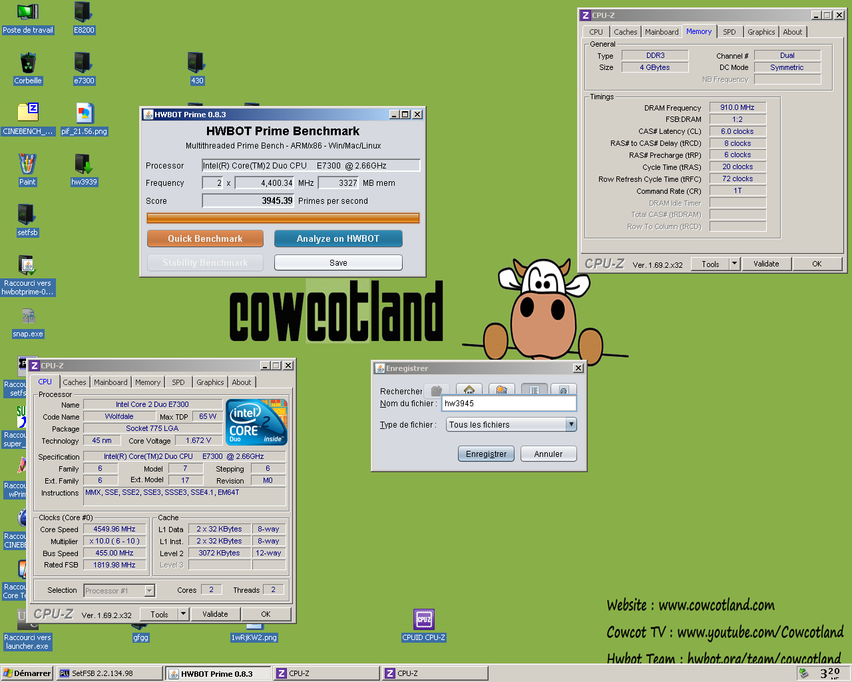The image size is (852, 682).
Task: Select the hwbotprime shortcut icon
Action: [27, 276]
